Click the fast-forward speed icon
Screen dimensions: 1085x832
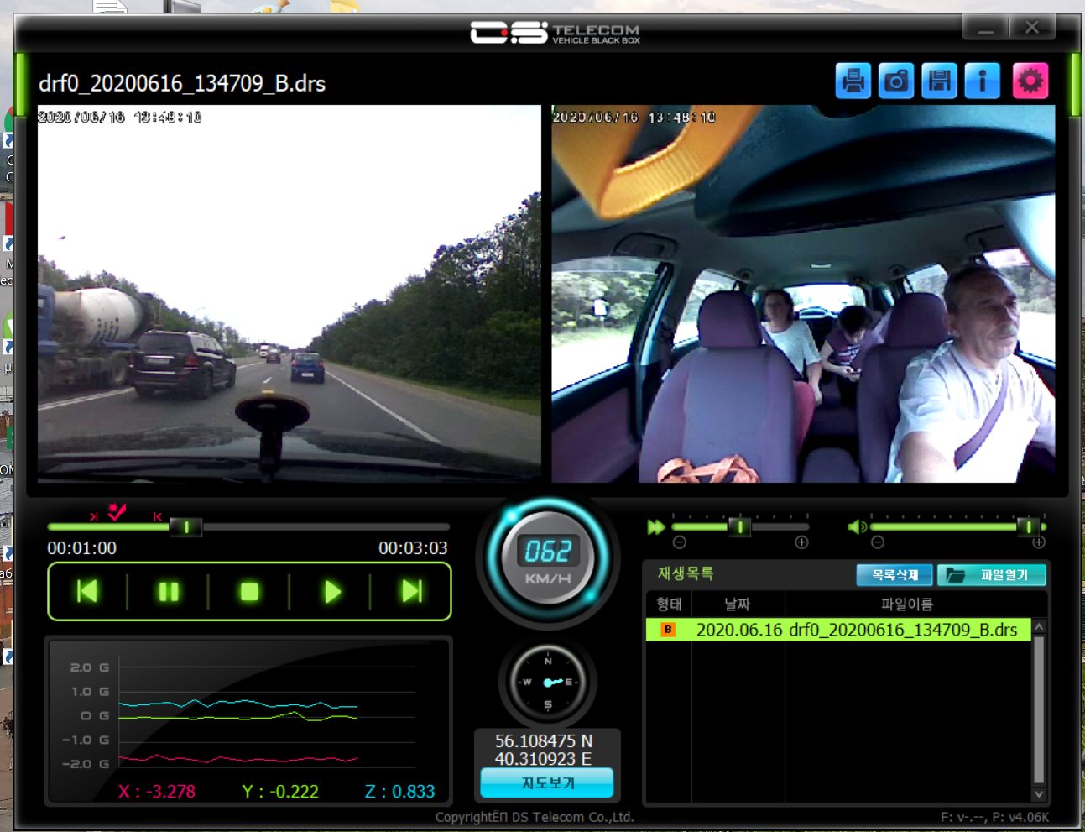point(656,527)
